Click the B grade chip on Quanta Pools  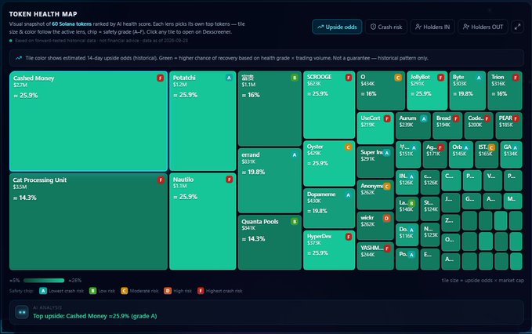coord(295,222)
